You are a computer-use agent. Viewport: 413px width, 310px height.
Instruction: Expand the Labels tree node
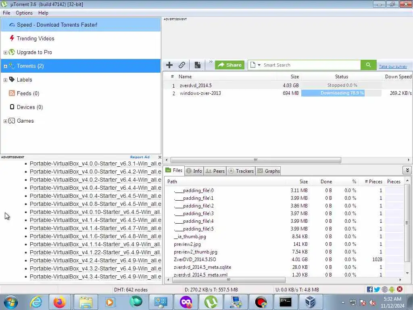pyautogui.click(x=5, y=80)
